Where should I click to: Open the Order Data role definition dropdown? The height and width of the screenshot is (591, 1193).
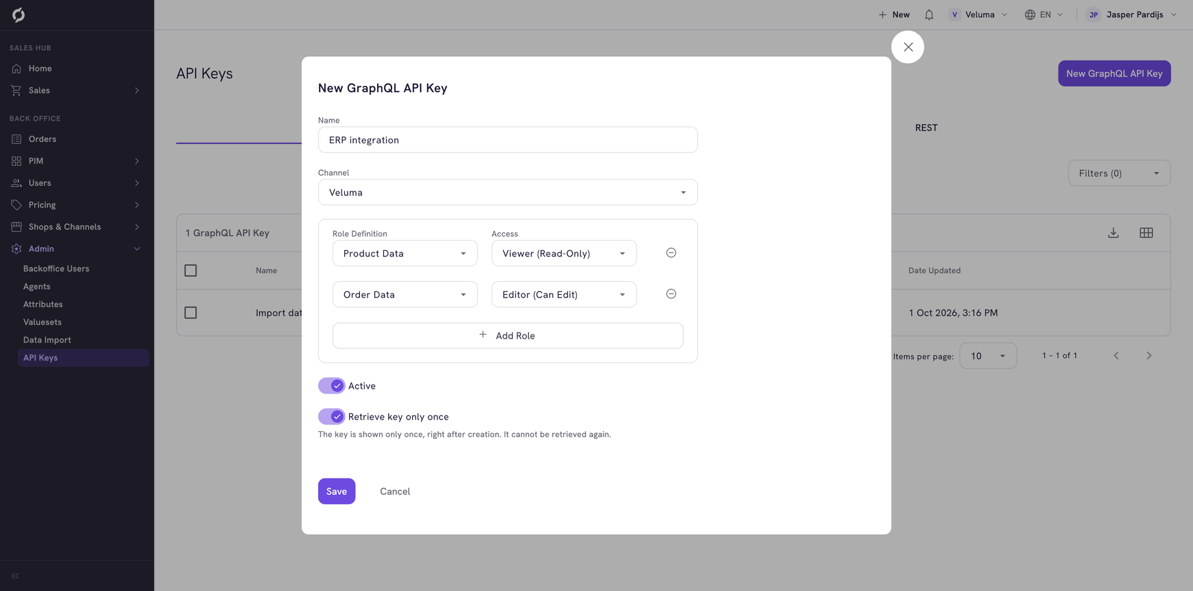pos(405,295)
